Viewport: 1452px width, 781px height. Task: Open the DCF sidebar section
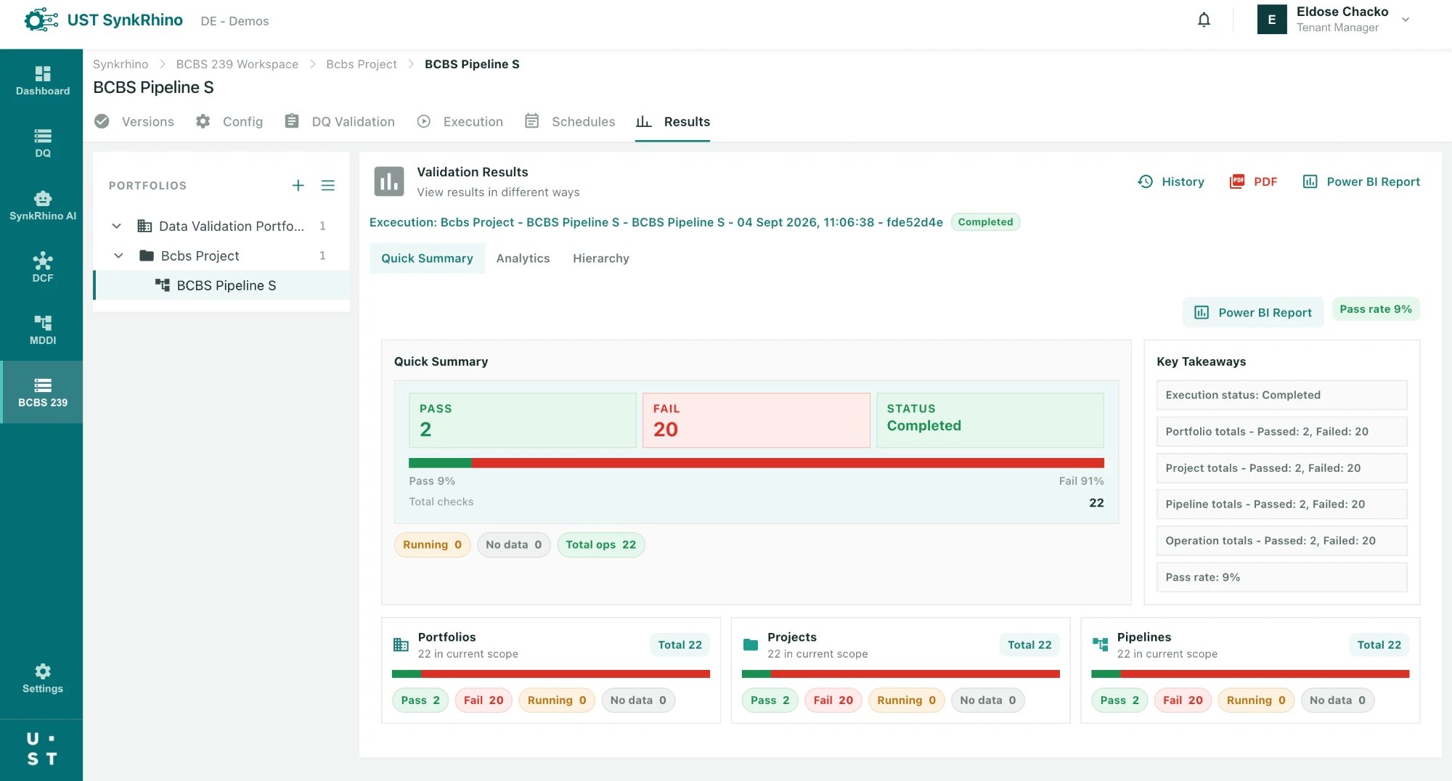pyautogui.click(x=42, y=268)
